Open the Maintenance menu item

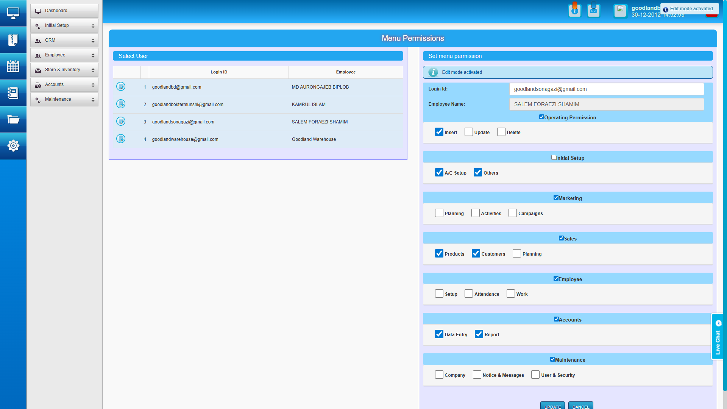click(64, 99)
